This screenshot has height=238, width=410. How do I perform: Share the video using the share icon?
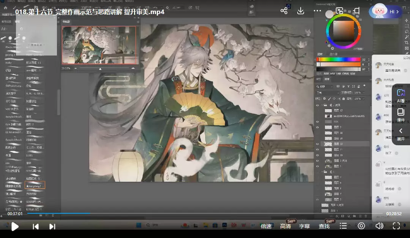pyautogui.click(x=284, y=11)
